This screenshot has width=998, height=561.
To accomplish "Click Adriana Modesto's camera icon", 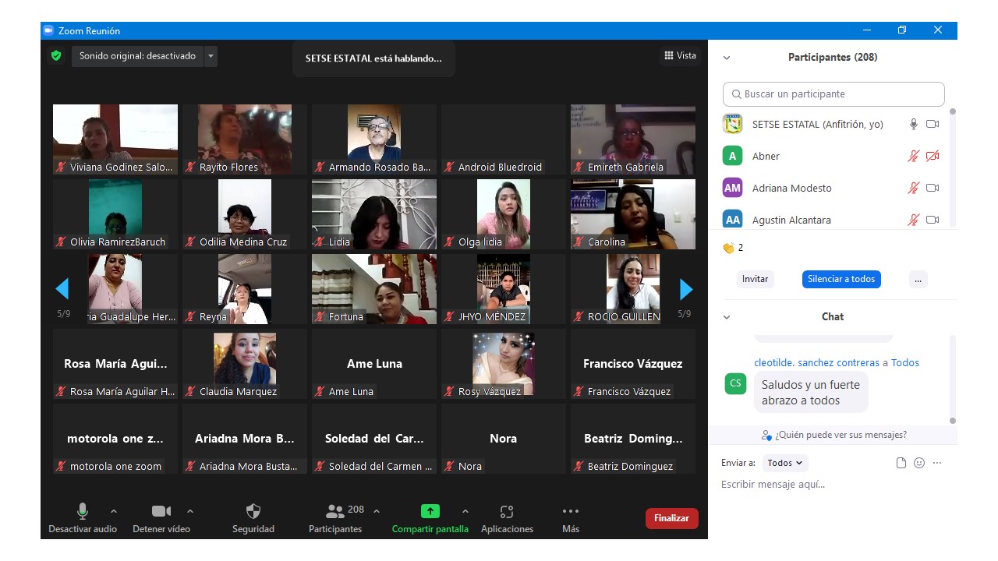I will click(933, 188).
